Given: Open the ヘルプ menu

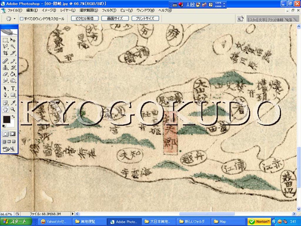Looking at the screenshot, I should point(165,10).
